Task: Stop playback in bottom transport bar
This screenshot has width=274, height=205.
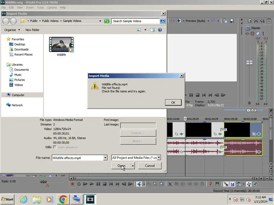Action: (105, 184)
